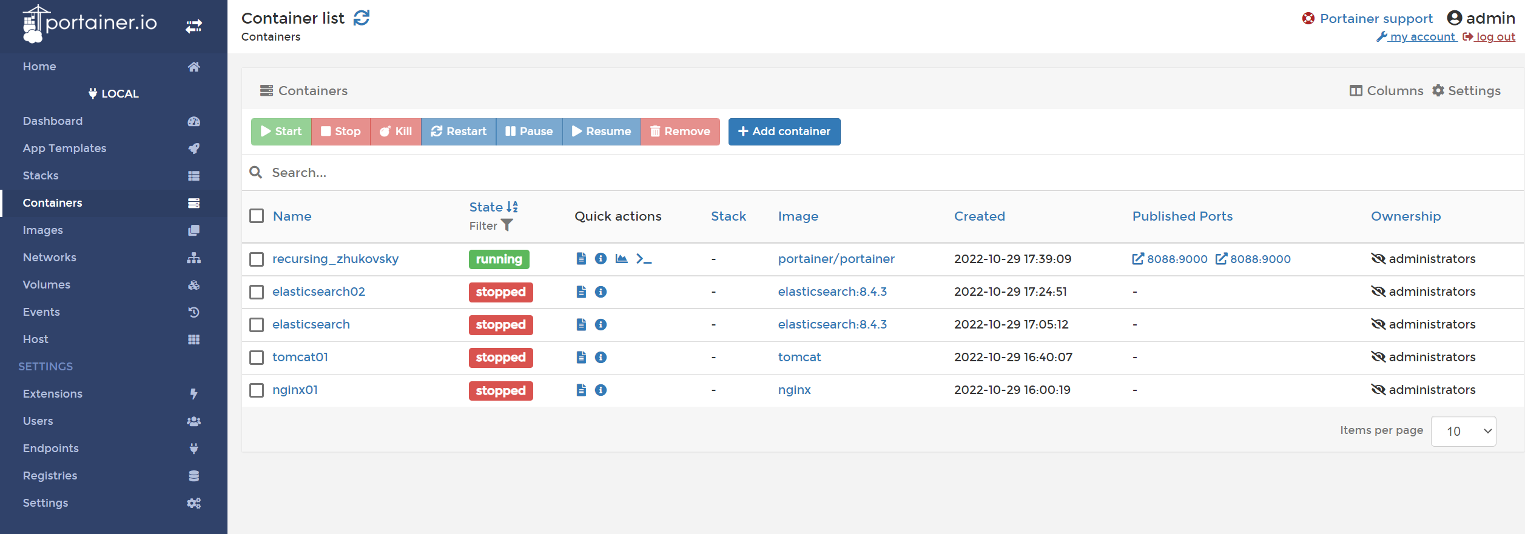The image size is (1525, 534).
Task: Open first 8088:9000 published port link
Action: click(1170, 259)
